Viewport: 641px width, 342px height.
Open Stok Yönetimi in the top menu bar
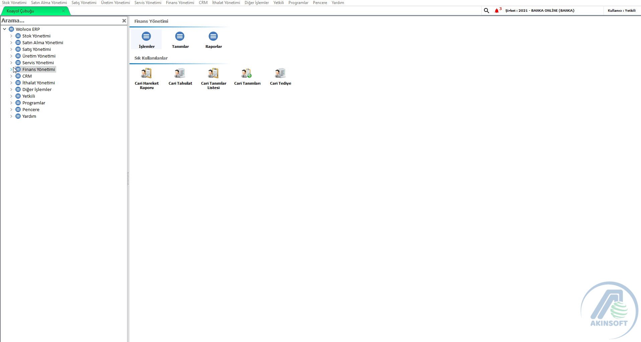click(x=14, y=3)
